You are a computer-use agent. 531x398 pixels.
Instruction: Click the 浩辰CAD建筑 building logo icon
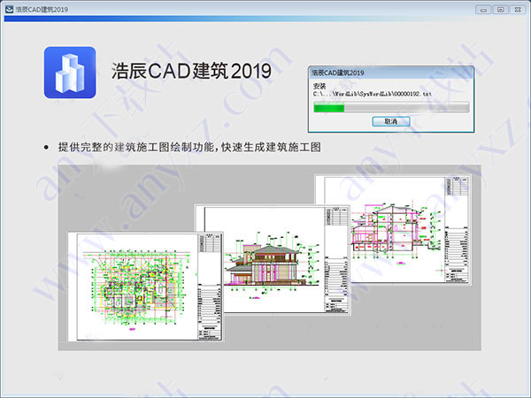pyautogui.click(x=70, y=73)
